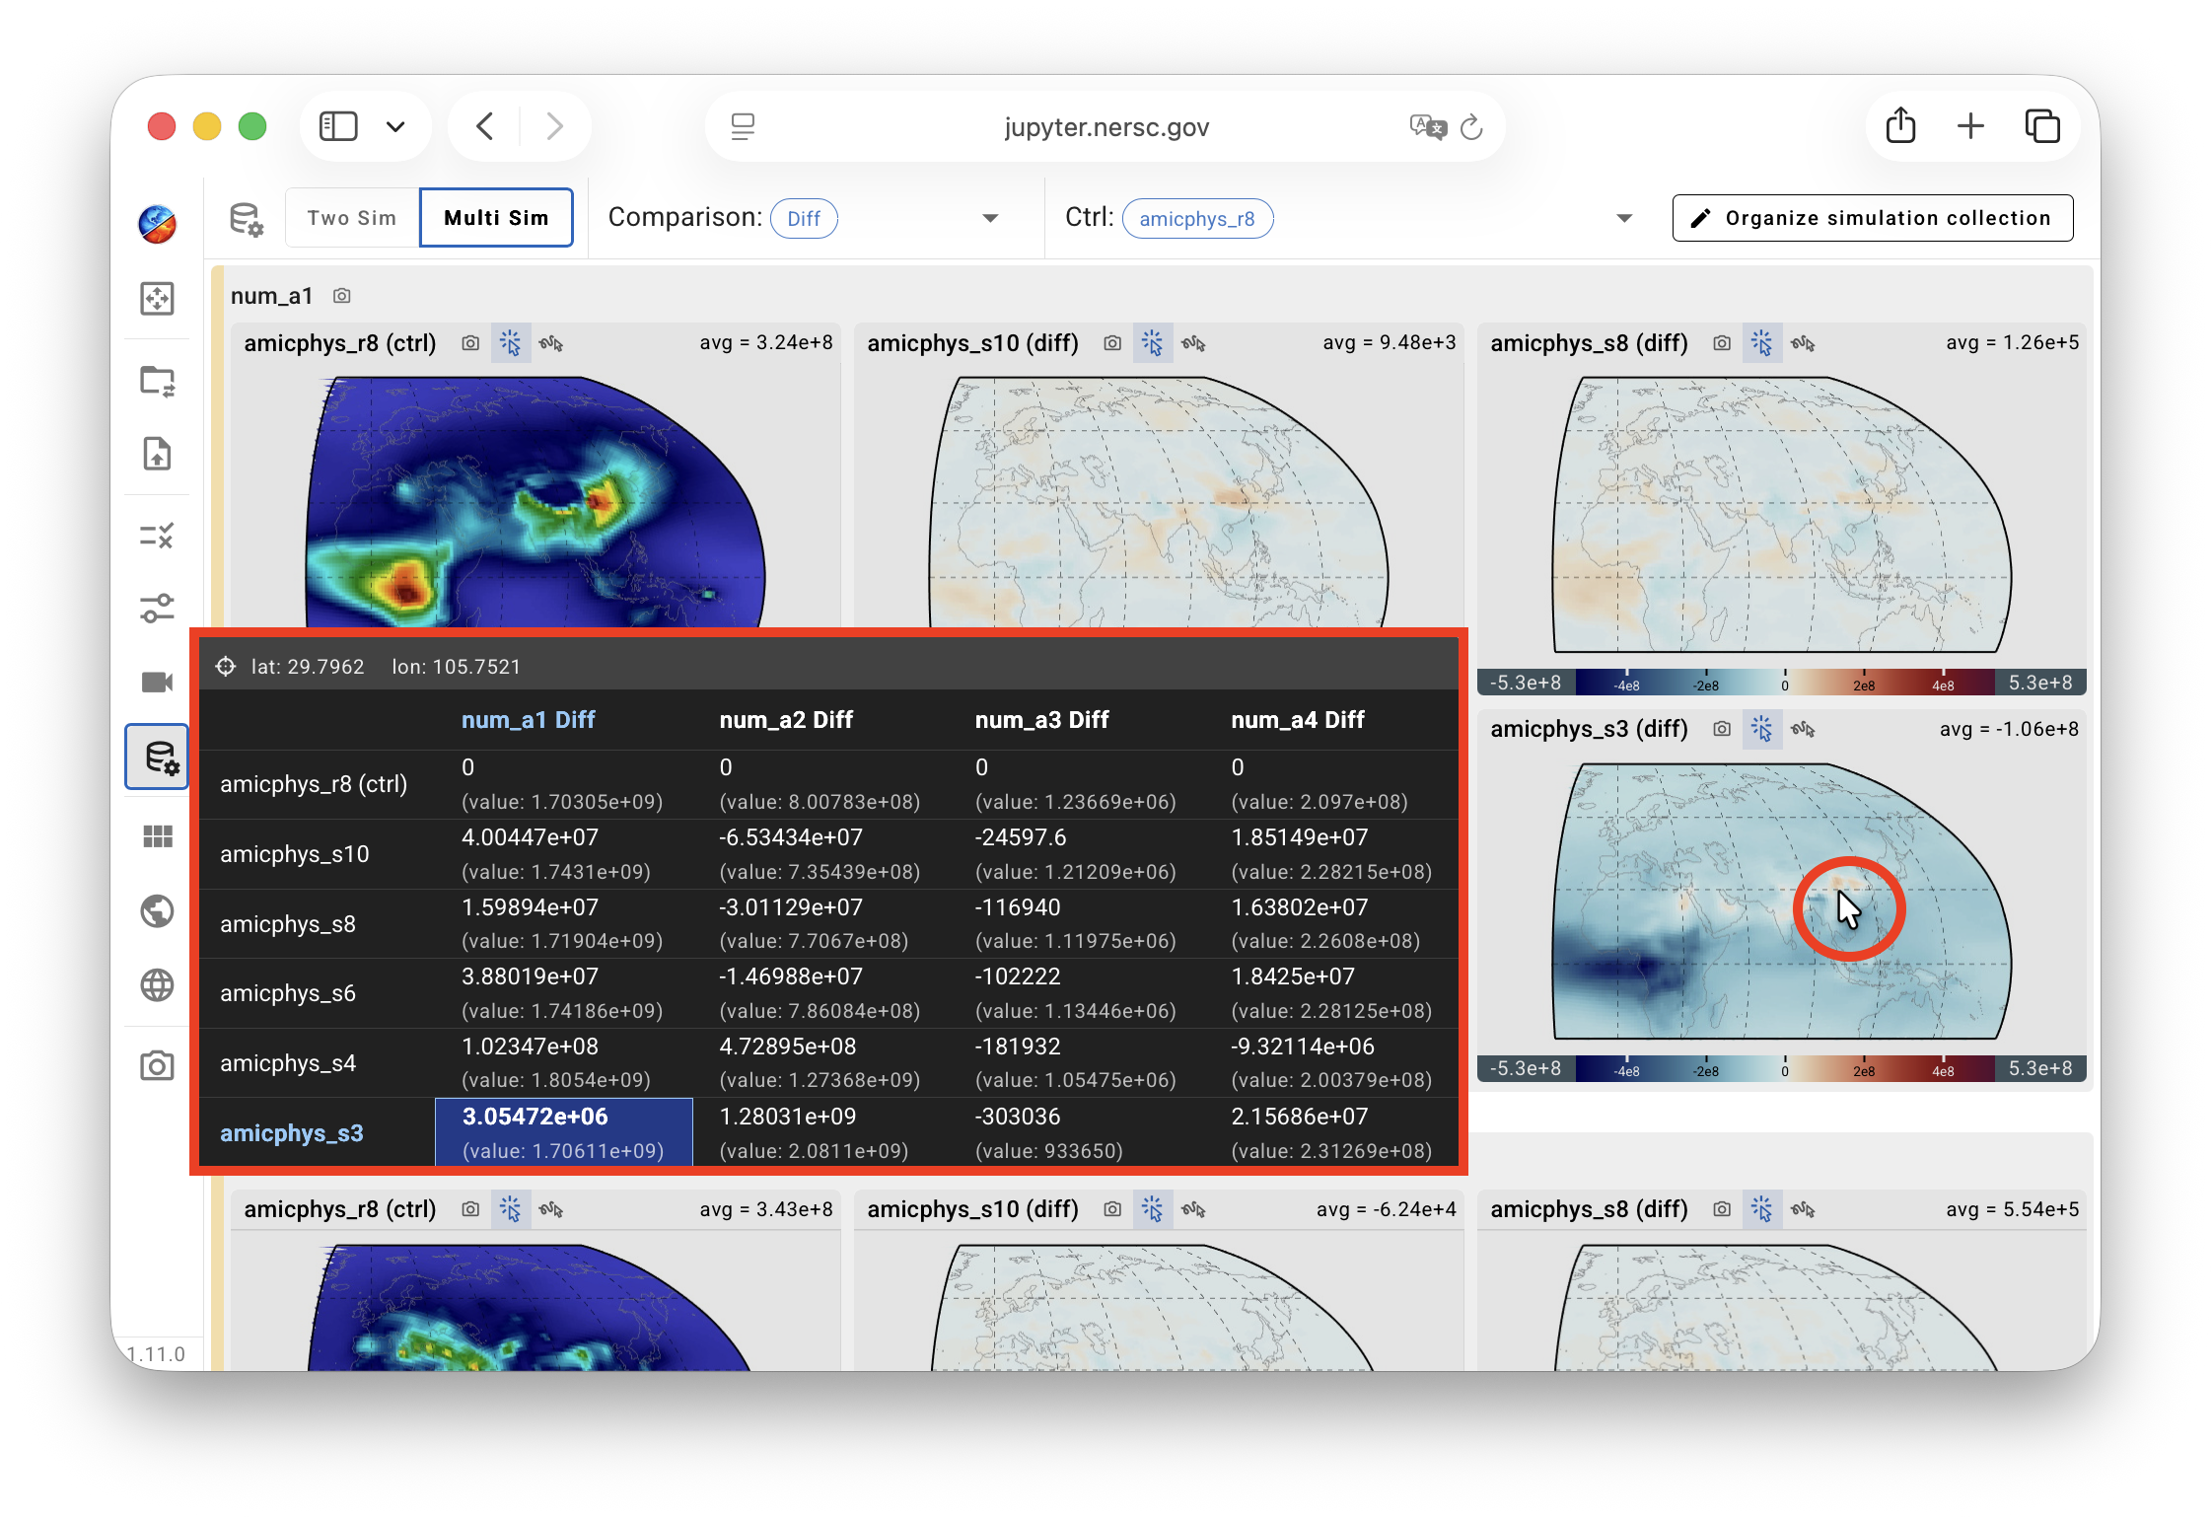2211x1517 pixels.
Task: Open the checklist with check and cross icon
Action: coord(157,536)
